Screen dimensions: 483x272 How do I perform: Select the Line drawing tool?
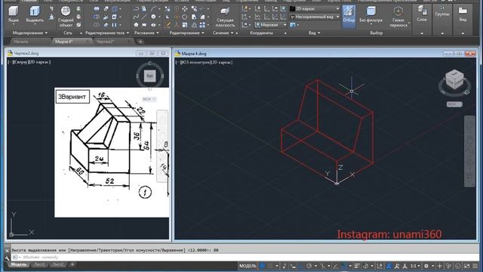(x=144, y=17)
